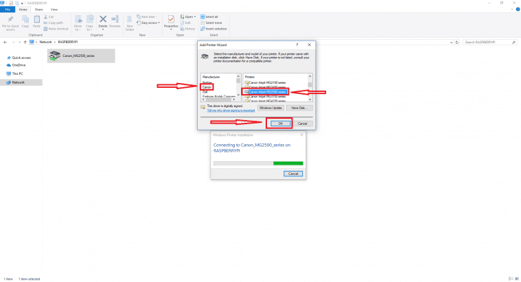Viewport: 521px width, 282px height.
Task: Click Cancel in Add Printer Wizard
Action: pos(302,124)
